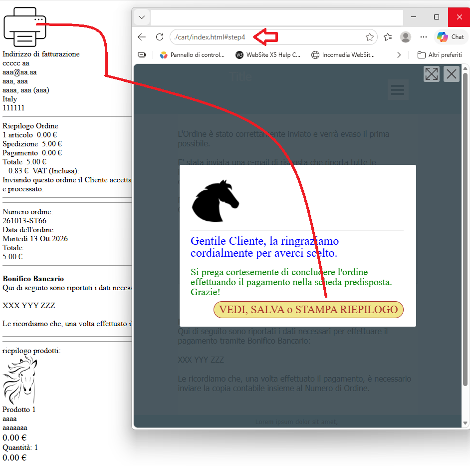Click the Indirizzo di fatturazione heading
This screenshot has height=466, width=470.
(41, 54)
